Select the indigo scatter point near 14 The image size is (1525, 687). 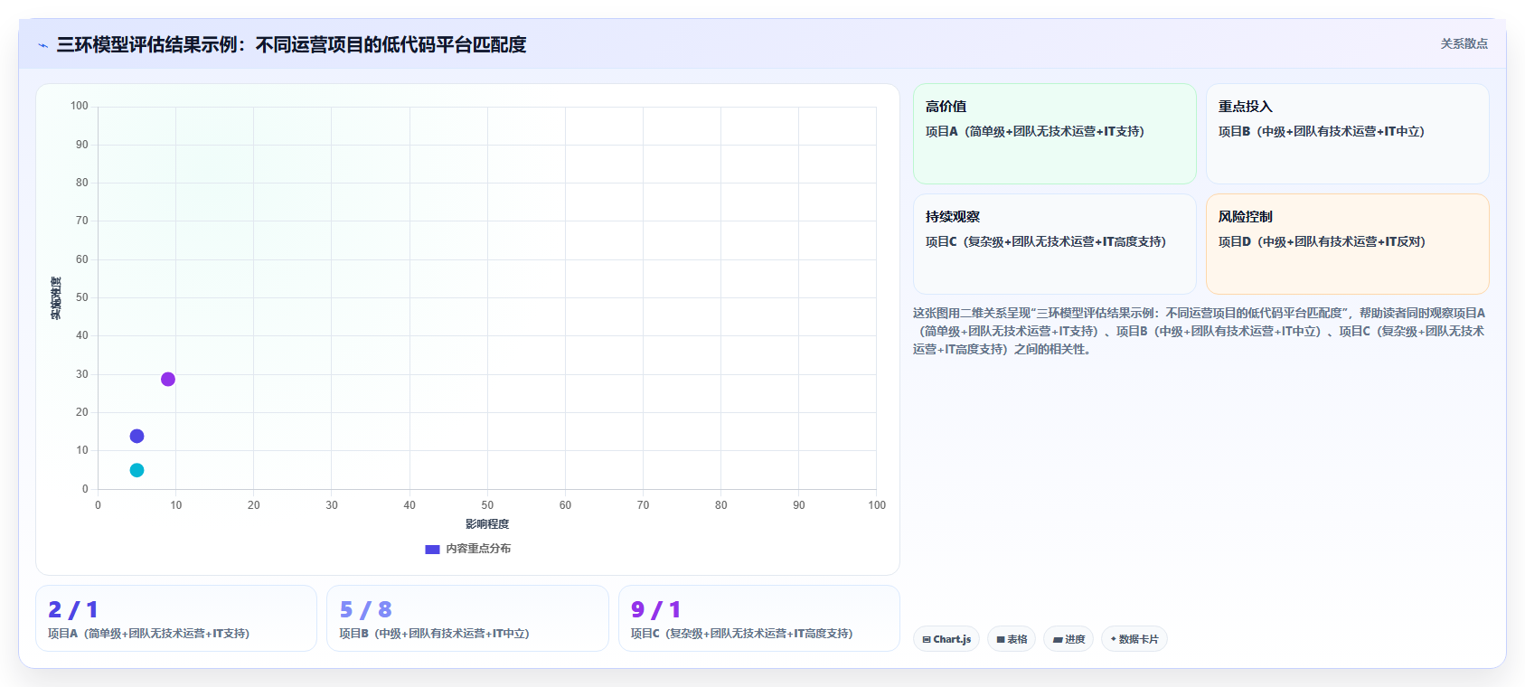tap(136, 436)
